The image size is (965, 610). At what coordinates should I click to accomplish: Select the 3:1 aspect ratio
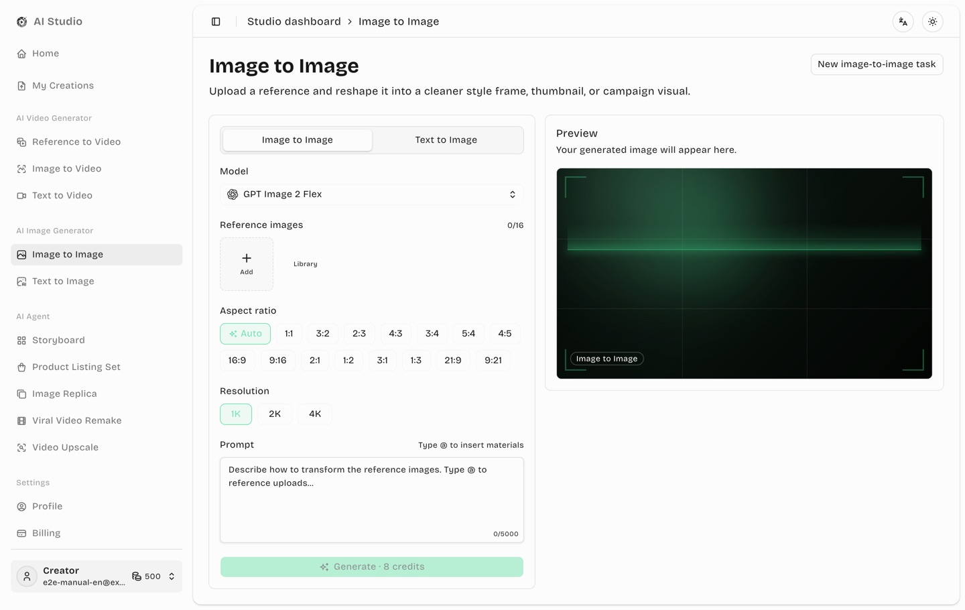pyautogui.click(x=383, y=361)
